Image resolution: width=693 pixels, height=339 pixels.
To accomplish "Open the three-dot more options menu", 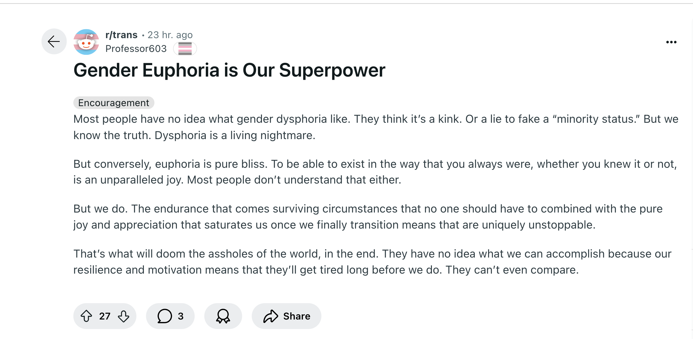I will 671,42.
